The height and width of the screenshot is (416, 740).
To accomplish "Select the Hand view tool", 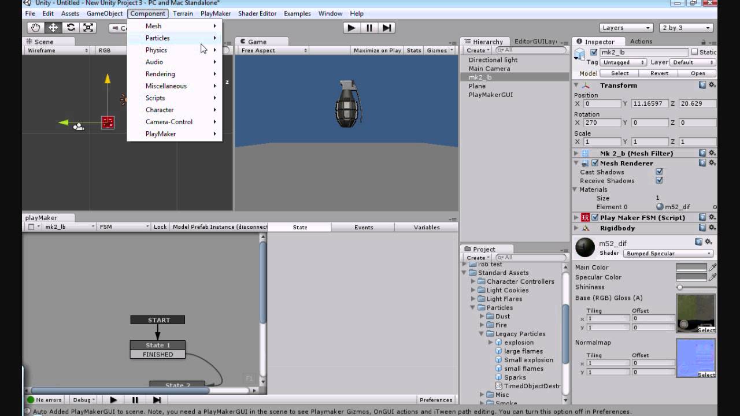I will point(36,28).
